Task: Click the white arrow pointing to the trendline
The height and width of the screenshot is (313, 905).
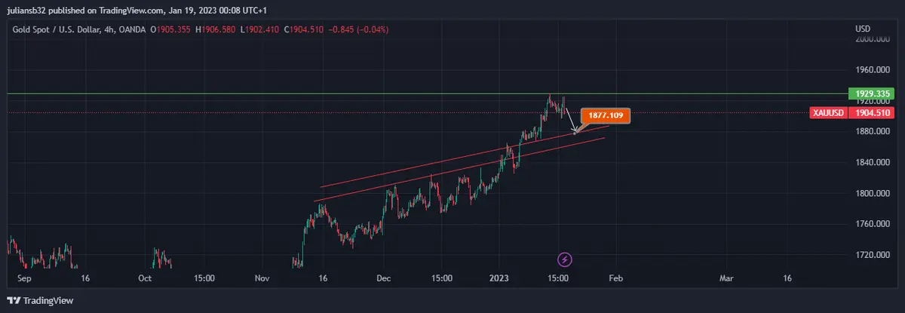Action: pyautogui.click(x=571, y=122)
